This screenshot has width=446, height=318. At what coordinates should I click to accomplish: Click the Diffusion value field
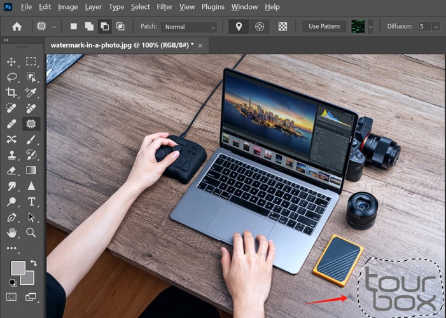425,27
